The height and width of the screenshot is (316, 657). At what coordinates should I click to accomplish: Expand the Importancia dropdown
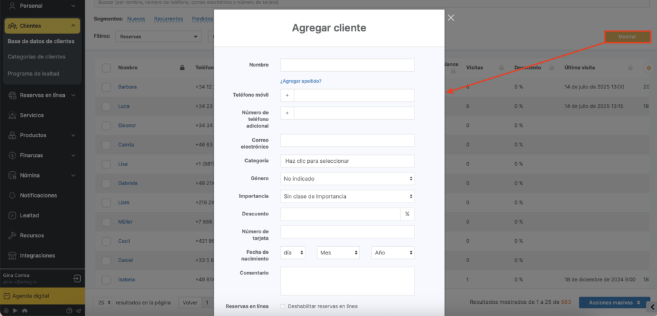tap(347, 196)
